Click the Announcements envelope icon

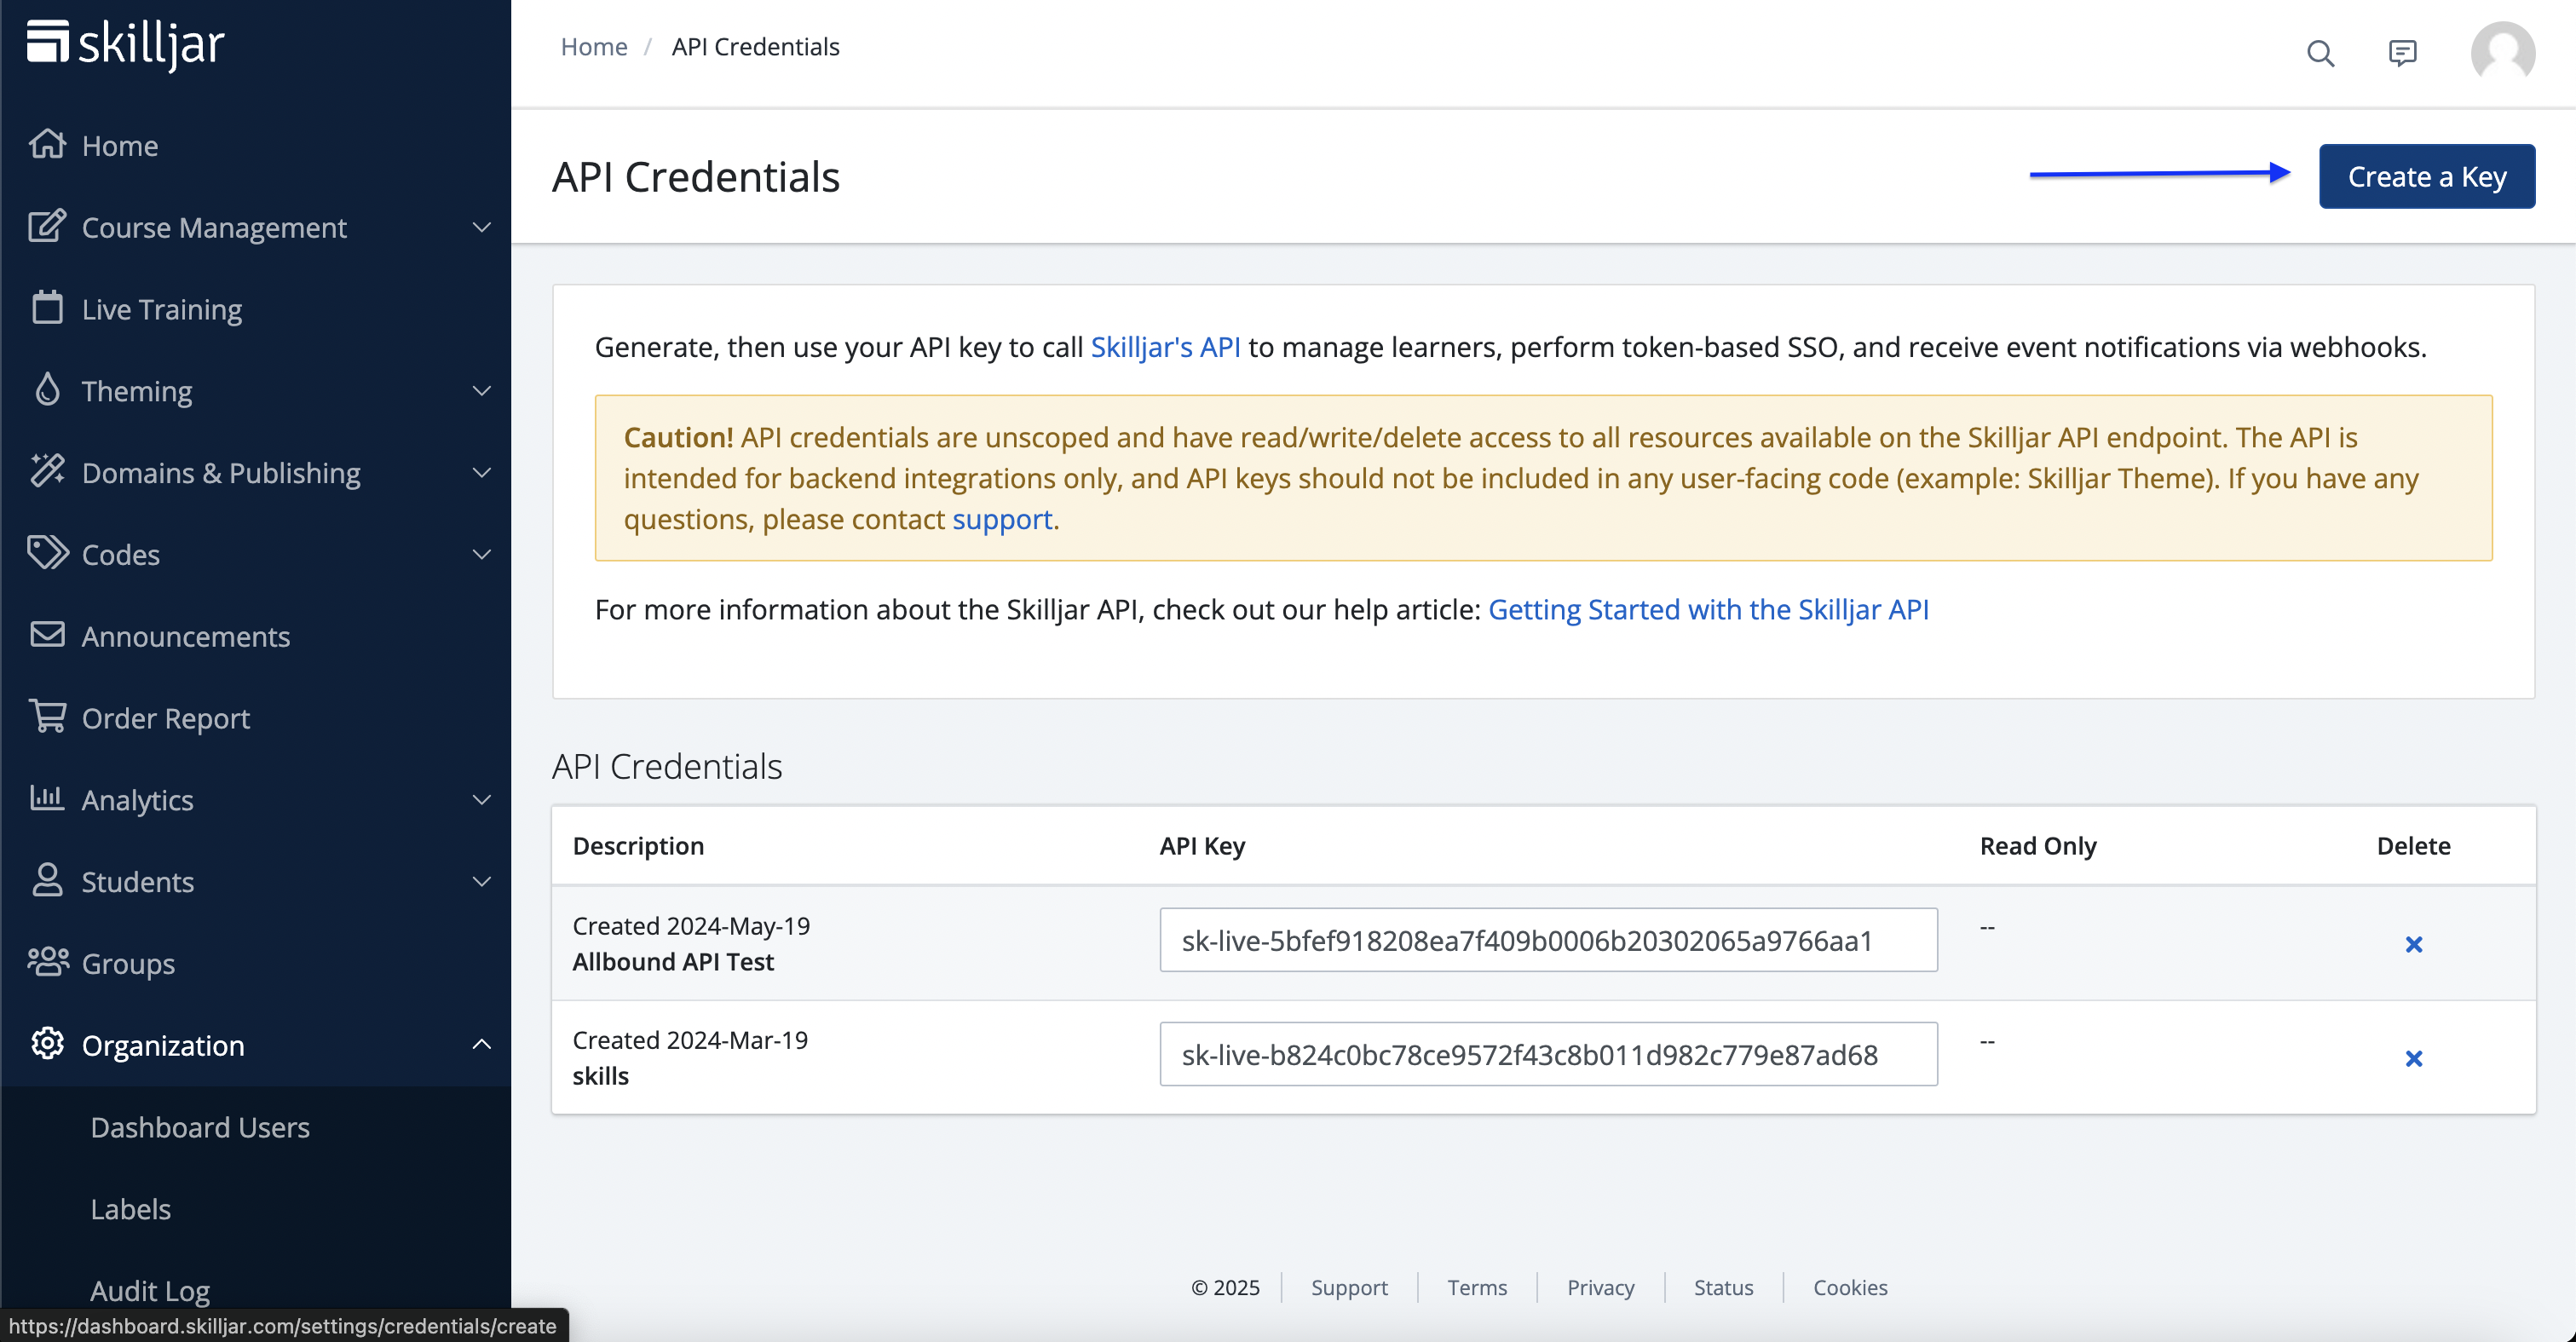(x=47, y=635)
